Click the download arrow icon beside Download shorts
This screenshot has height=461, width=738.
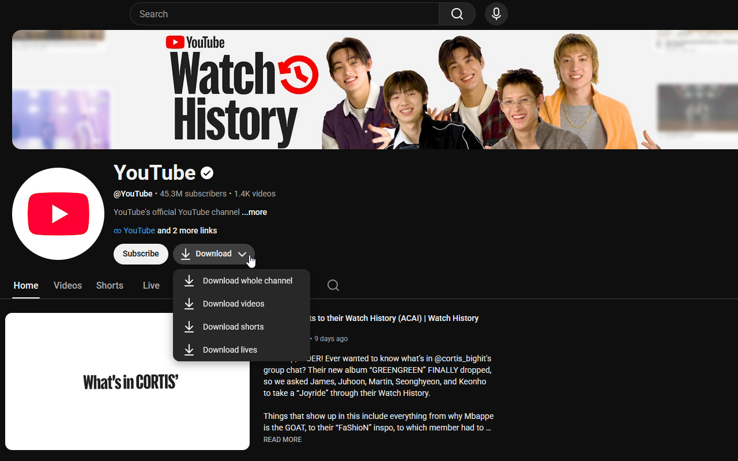[189, 327]
